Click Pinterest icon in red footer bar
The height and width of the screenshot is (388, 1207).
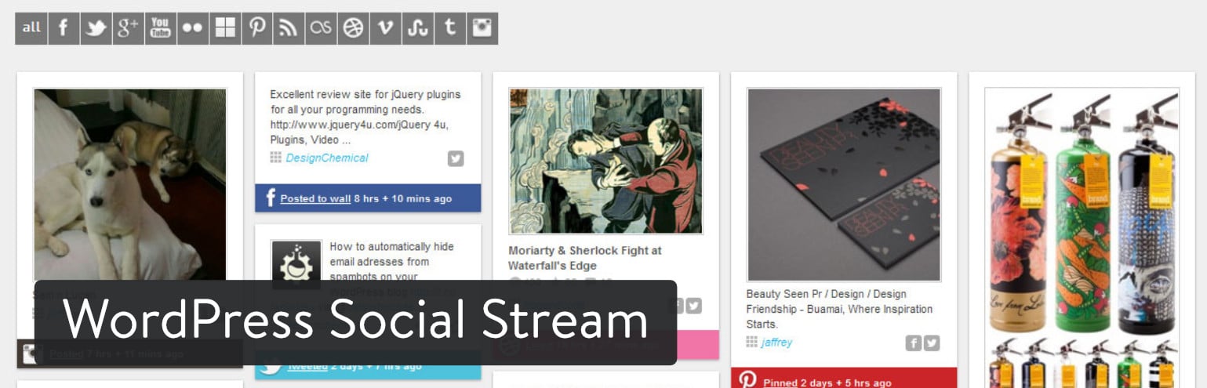747,380
